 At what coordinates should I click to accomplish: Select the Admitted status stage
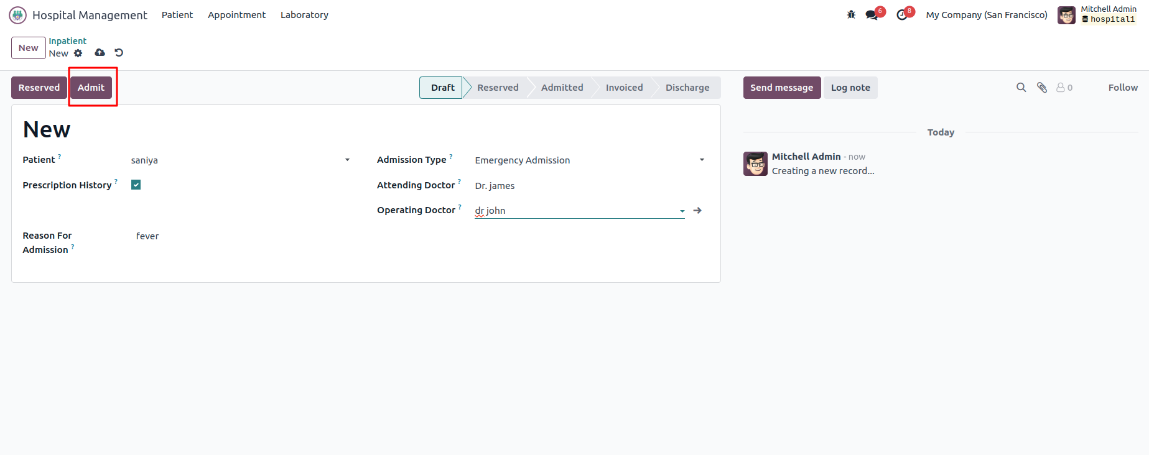(x=562, y=88)
